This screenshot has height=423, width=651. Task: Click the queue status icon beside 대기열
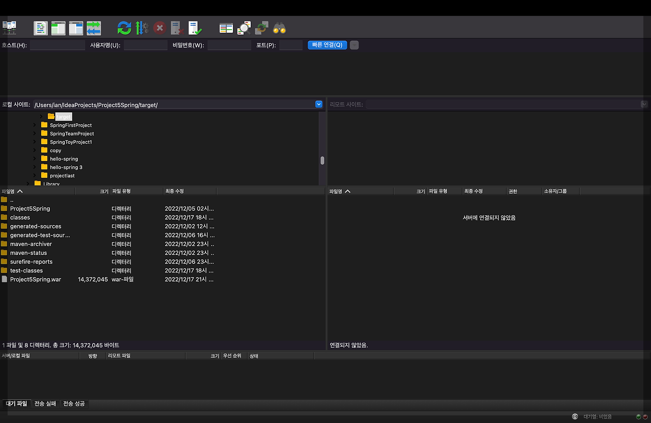click(x=575, y=416)
